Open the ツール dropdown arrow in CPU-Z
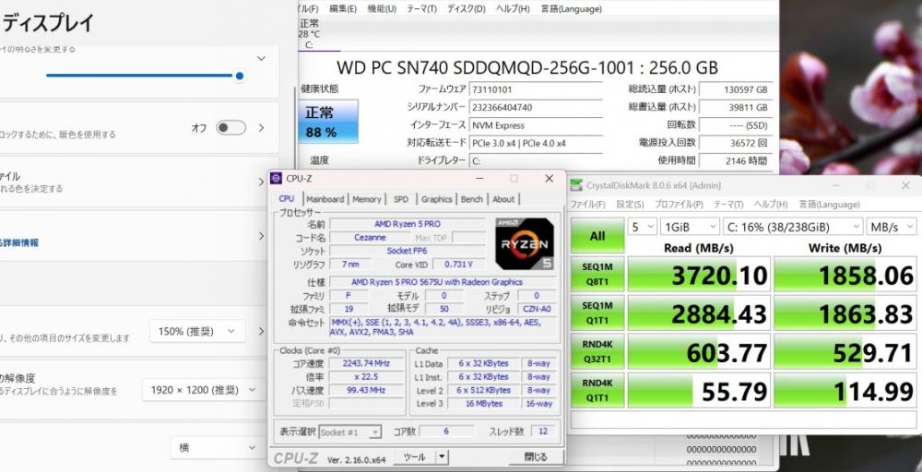This screenshot has height=472, width=922. click(x=443, y=456)
